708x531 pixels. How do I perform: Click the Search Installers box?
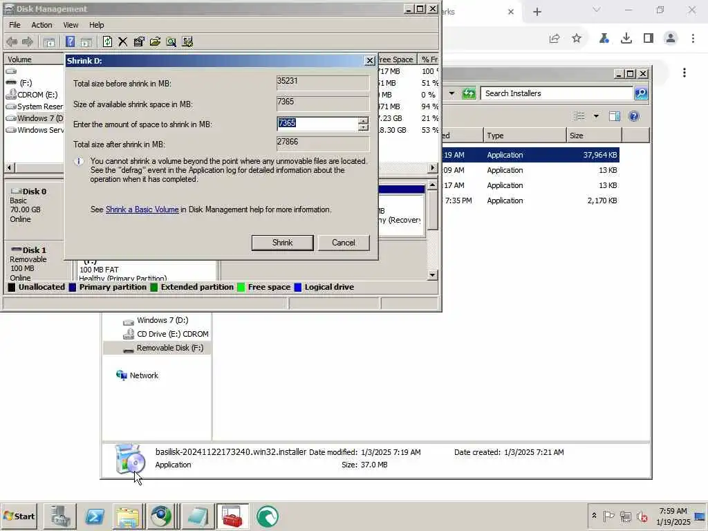pyautogui.click(x=557, y=93)
